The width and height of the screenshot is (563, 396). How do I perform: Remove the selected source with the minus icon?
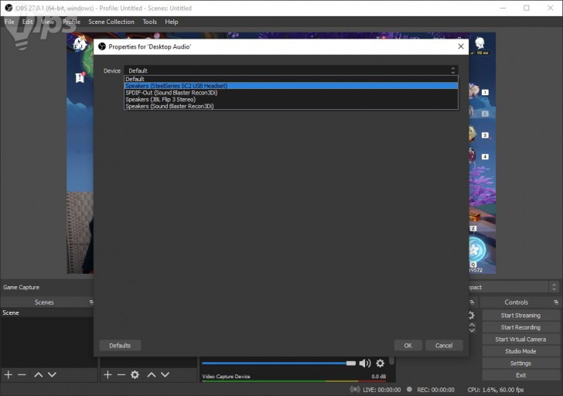121,375
